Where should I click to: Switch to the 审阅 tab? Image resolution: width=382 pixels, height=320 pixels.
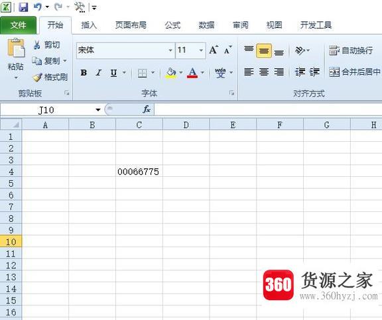click(x=241, y=25)
